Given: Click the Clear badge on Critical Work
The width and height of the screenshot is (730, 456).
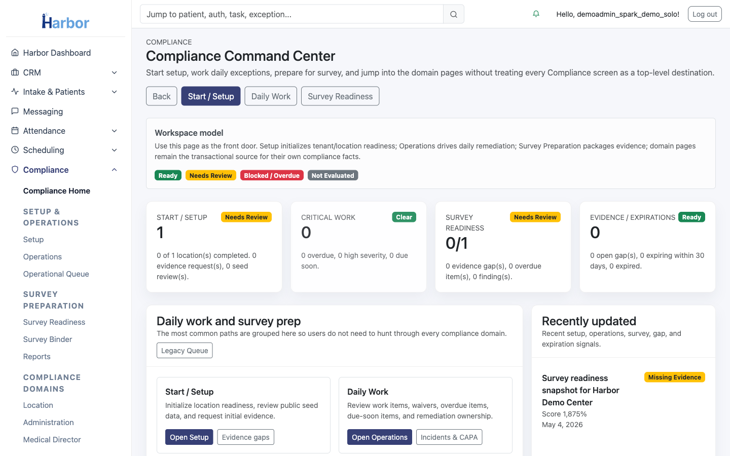Looking at the screenshot, I should [404, 217].
